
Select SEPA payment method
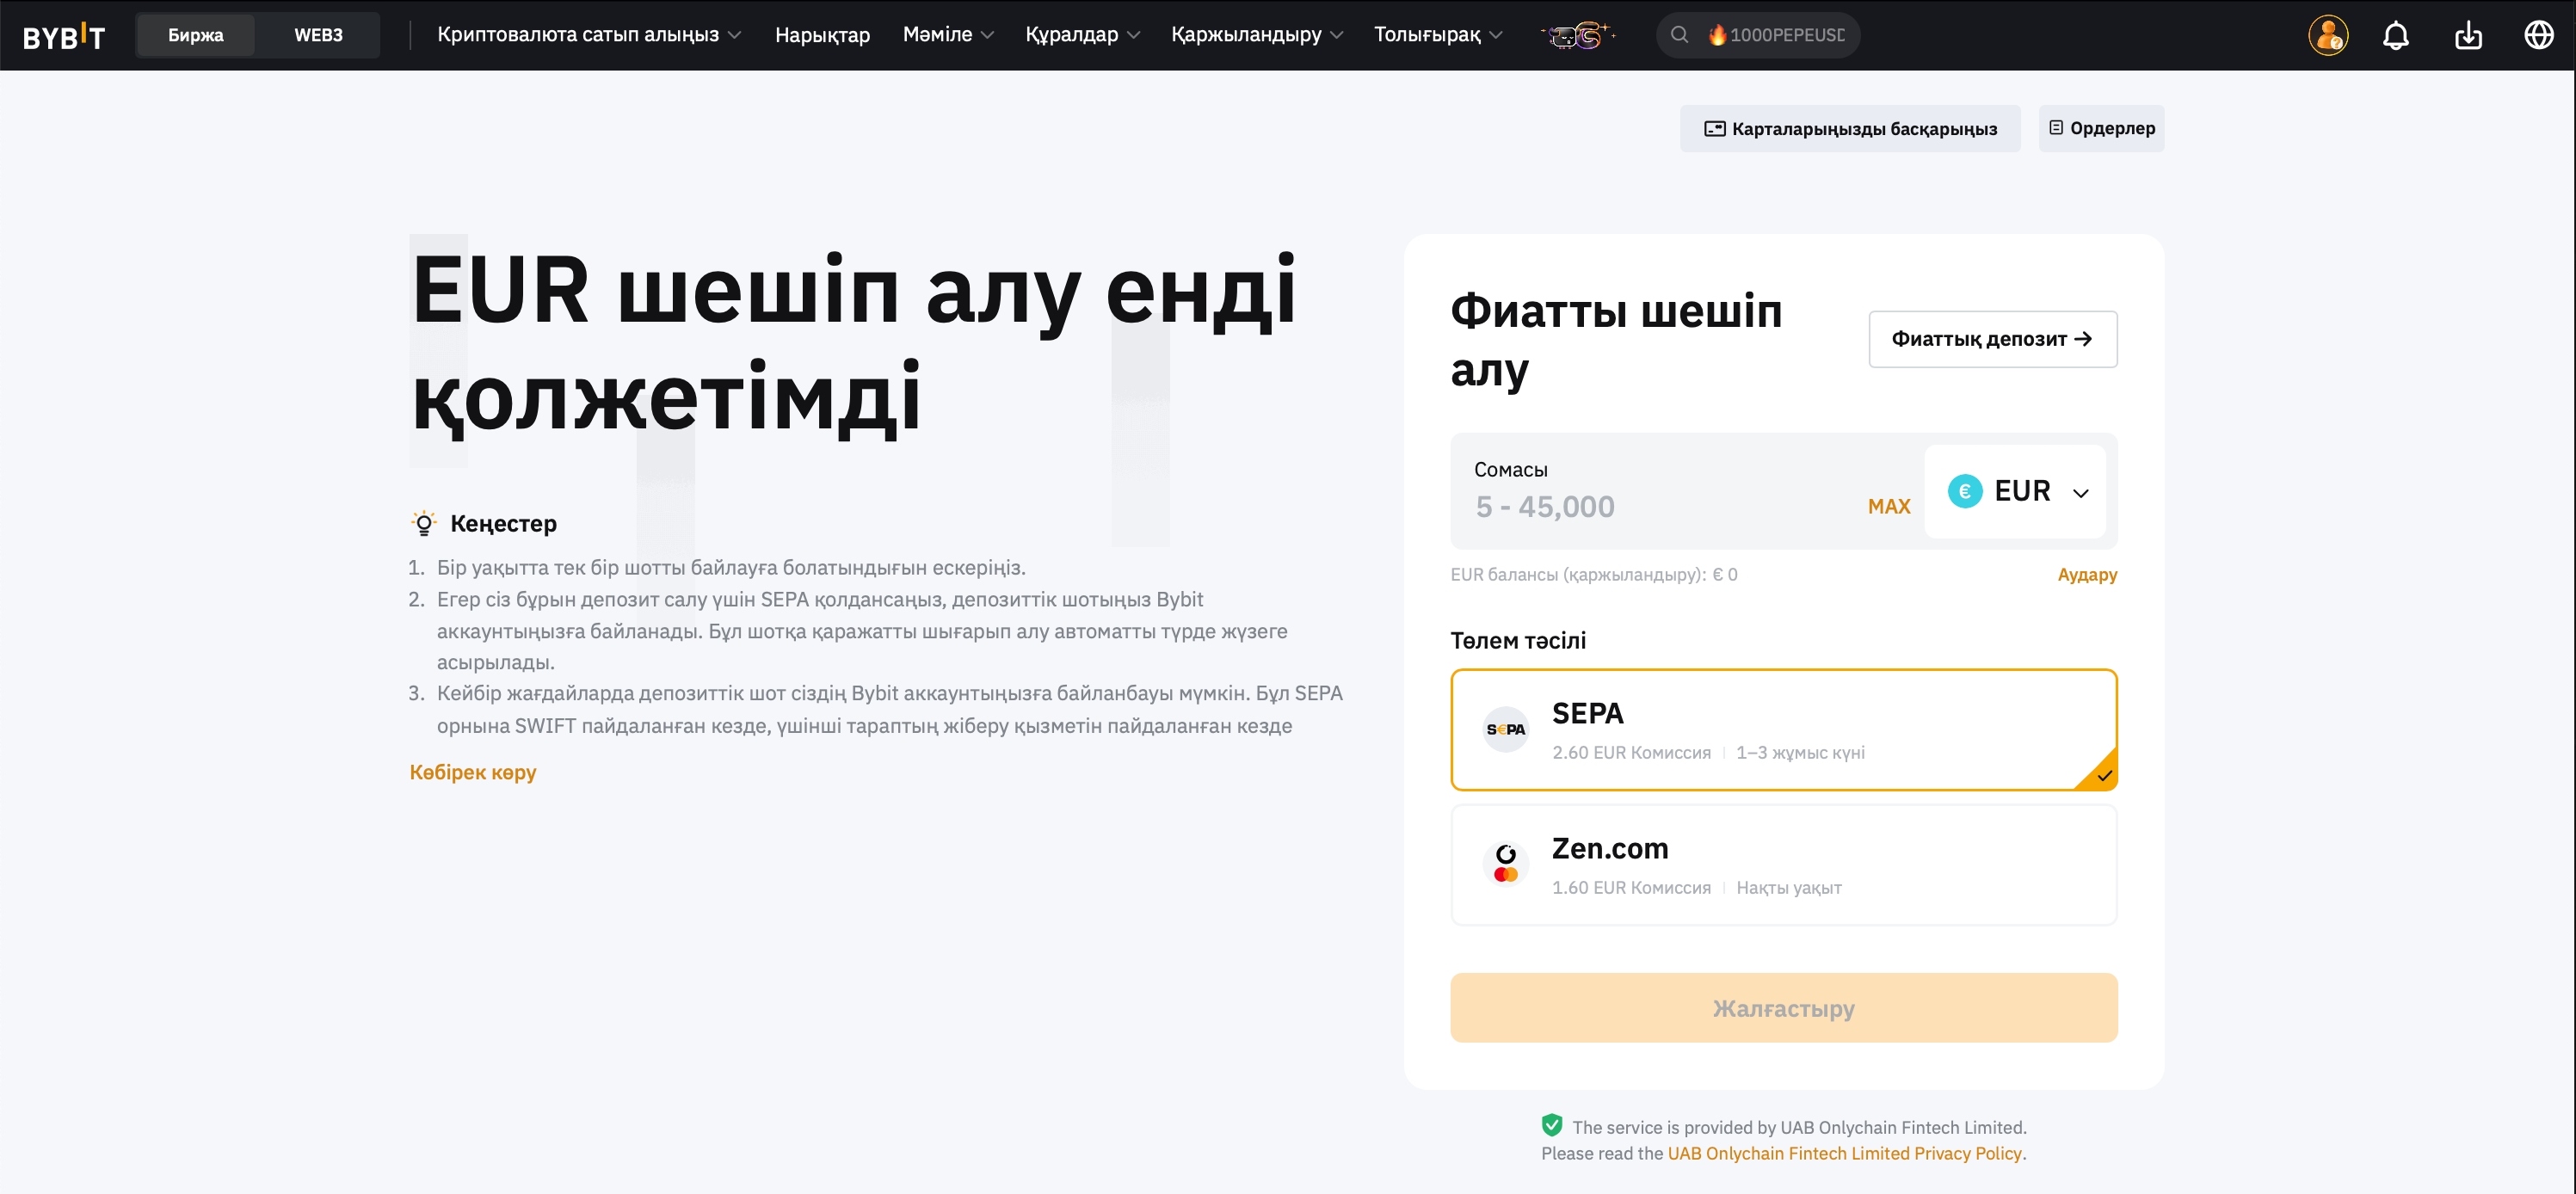[1783, 730]
